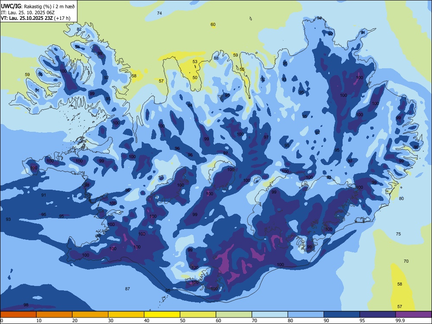Viewport: 432px width, 324px height.
Task: Click the title text 'Rakastig (%) í 2 m hæð'
Action: [x=49, y=6]
